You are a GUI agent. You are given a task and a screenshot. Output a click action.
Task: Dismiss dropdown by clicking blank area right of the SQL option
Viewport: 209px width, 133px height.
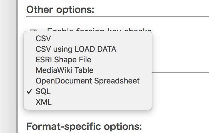(101, 91)
